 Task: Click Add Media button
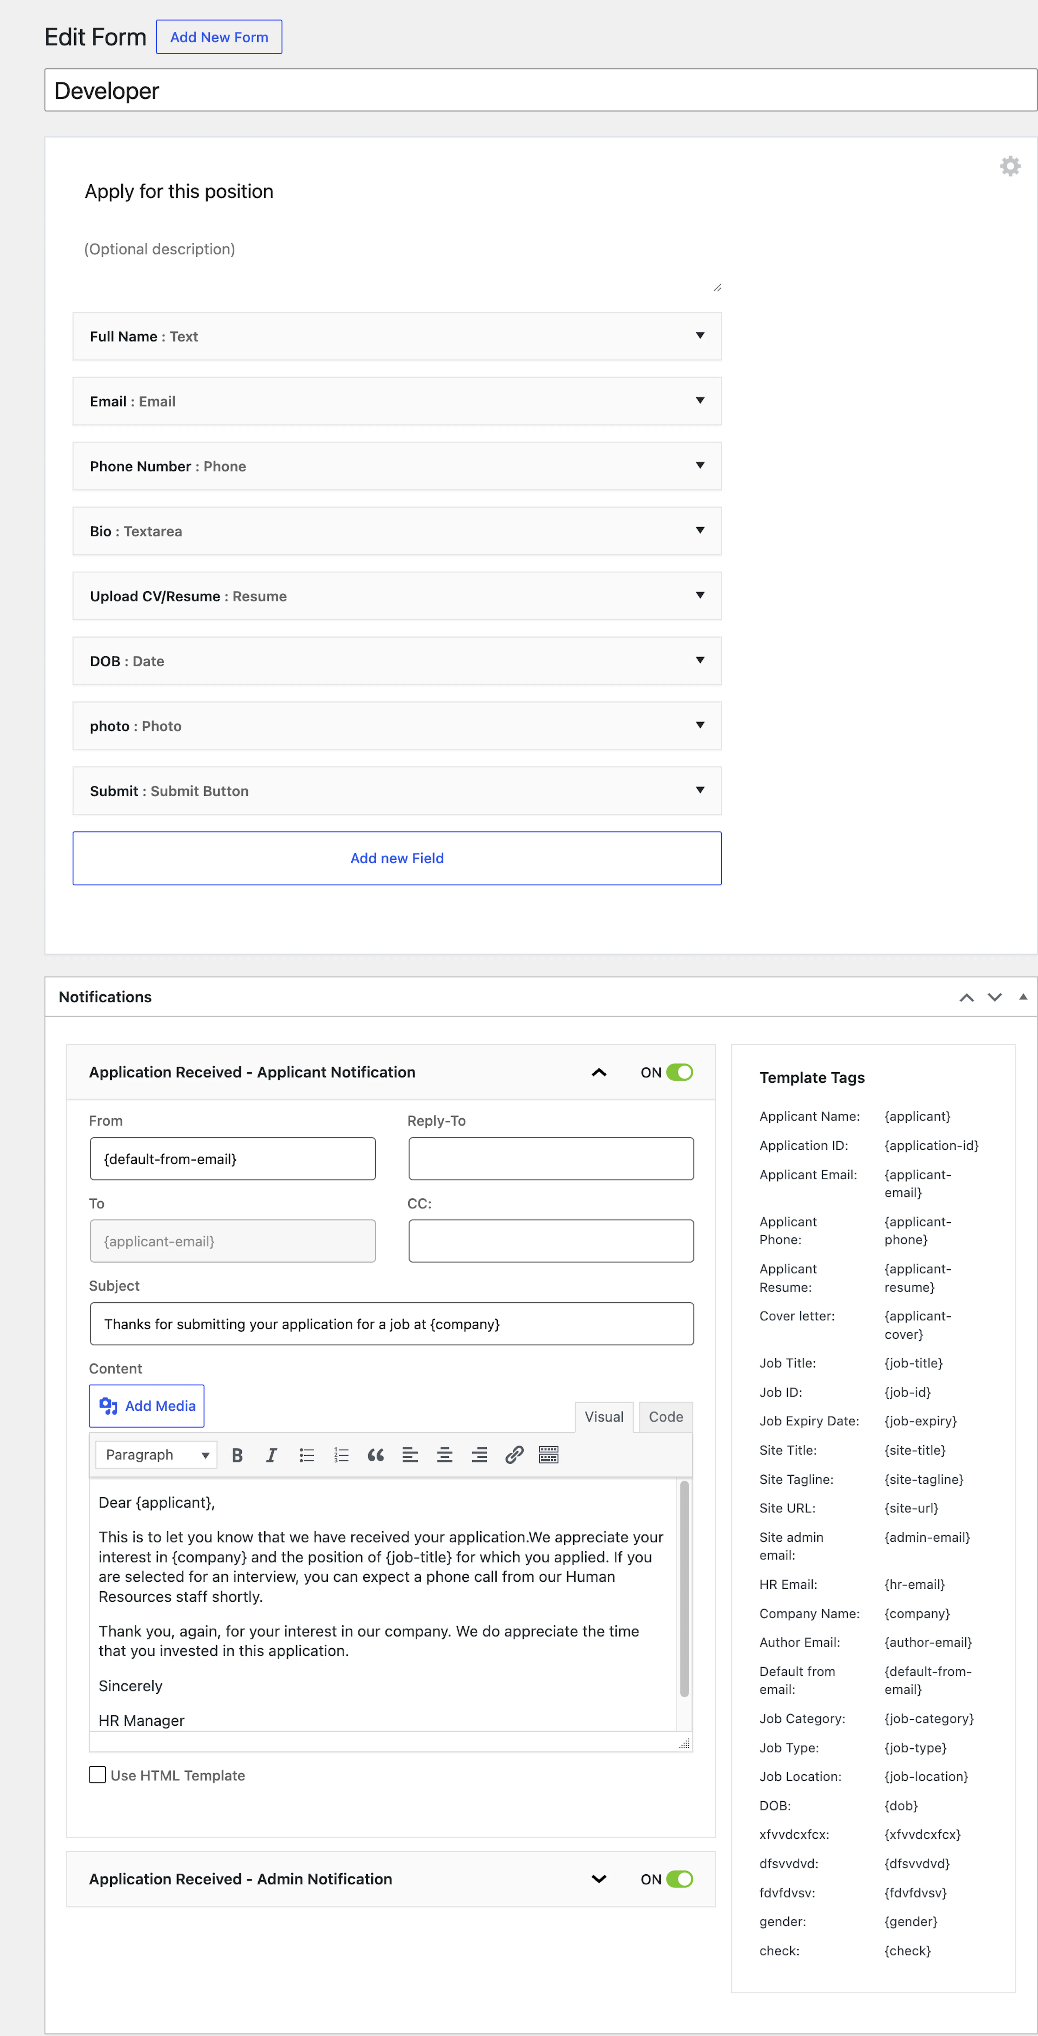click(x=146, y=1406)
